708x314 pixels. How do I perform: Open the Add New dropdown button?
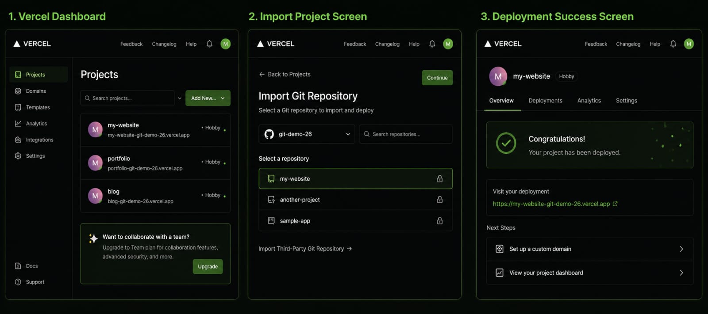coord(208,98)
